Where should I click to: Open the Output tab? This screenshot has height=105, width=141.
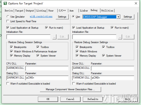30,11
